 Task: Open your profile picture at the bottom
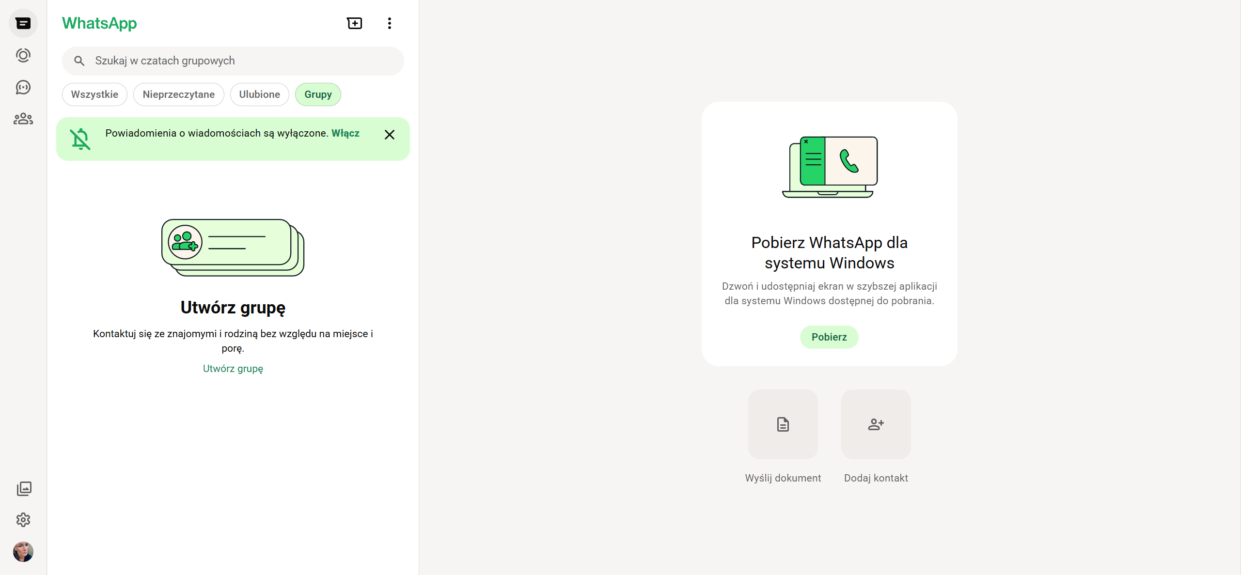(24, 552)
